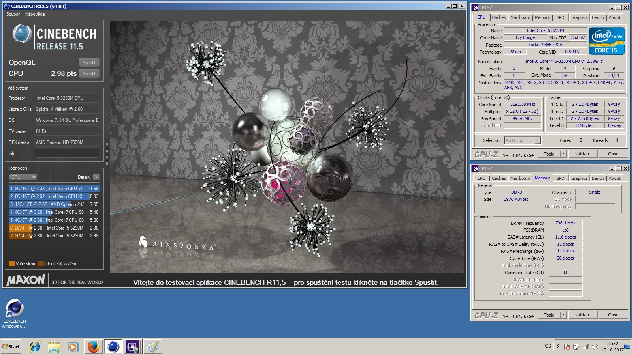
Task: Show hidden tray icons arrow
Action: coord(558,346)
